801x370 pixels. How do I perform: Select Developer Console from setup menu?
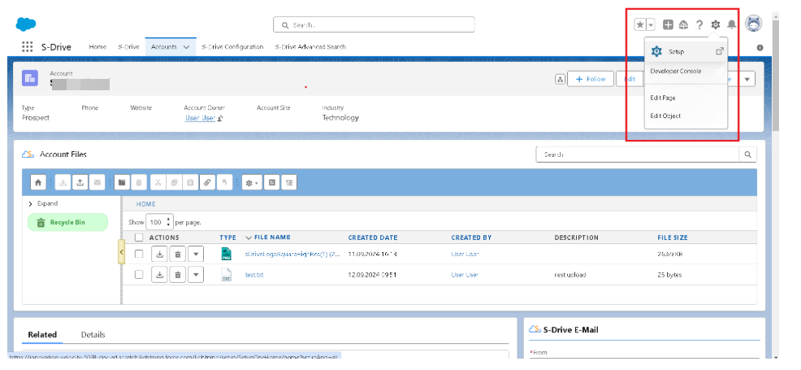point(676,72)
